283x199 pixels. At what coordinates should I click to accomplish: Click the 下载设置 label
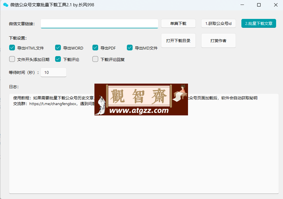(18, 38)
